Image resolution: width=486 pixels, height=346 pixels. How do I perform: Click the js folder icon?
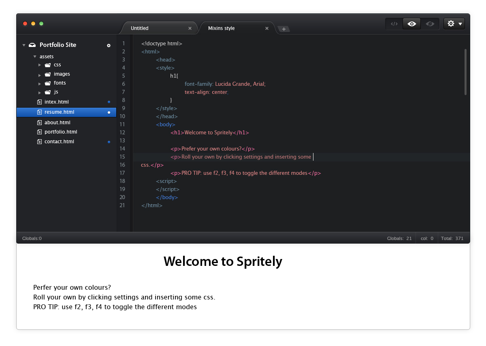click(x=48, y=93)
